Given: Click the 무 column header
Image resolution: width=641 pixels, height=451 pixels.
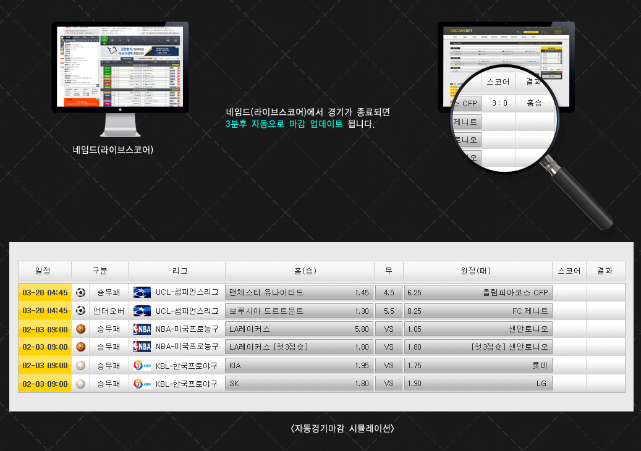Looking at the screenshot, I should point(389,271).
